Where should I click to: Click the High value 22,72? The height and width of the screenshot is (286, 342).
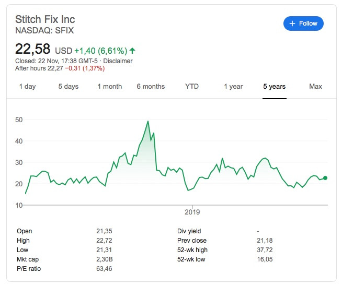click(x=104, y=241)
